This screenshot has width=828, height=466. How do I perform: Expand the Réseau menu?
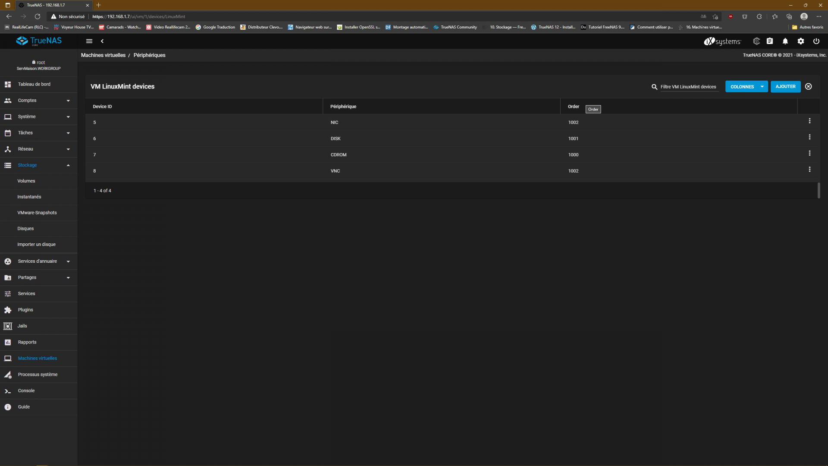[38, 149]
